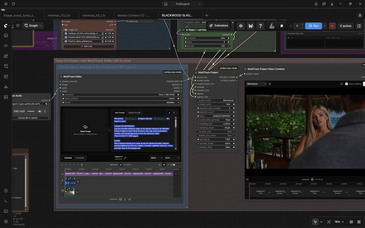Enable the Auto combine checkbox
The height and width of the screenshot is (228, 365).
click(x=346, y=84)
